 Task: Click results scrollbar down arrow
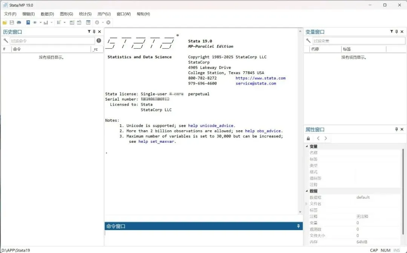300,212
